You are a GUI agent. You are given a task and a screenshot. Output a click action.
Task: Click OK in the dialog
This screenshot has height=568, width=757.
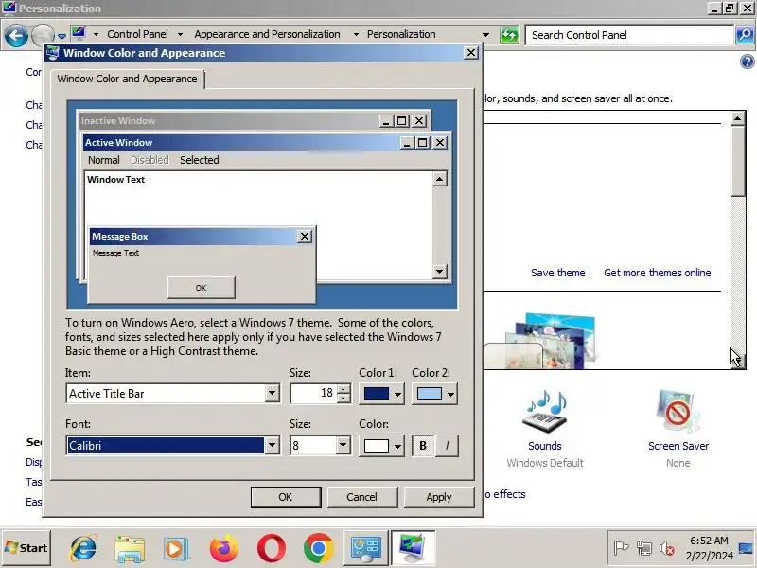click(286, 497)
